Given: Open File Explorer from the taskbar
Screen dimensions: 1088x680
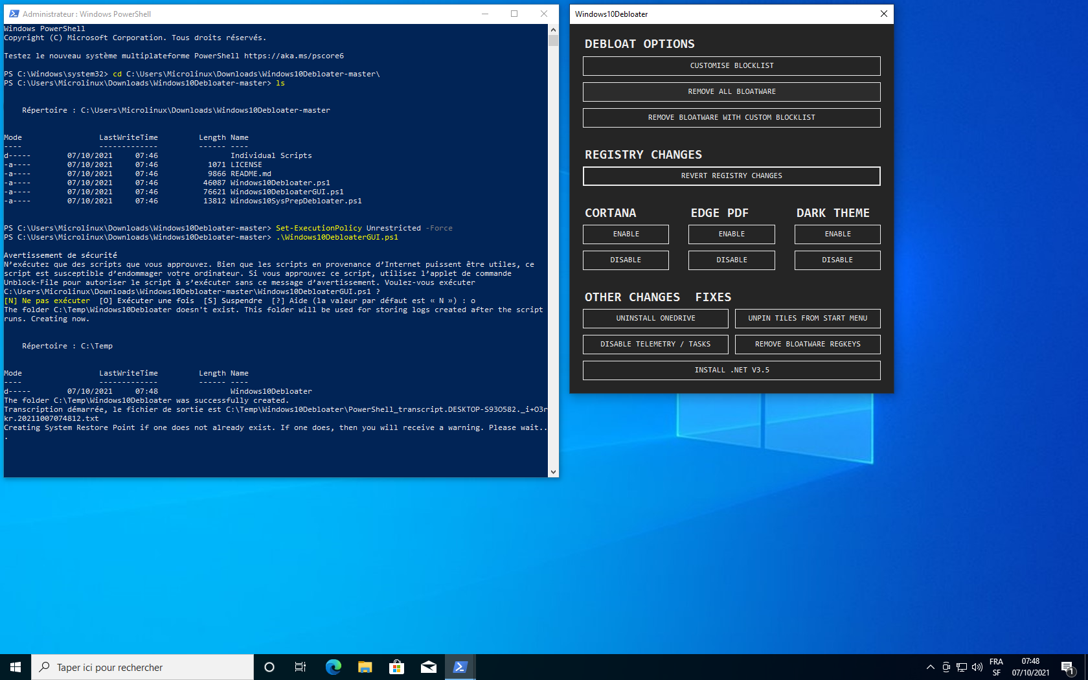Looking at the screenshot, I should pos(365,667).
